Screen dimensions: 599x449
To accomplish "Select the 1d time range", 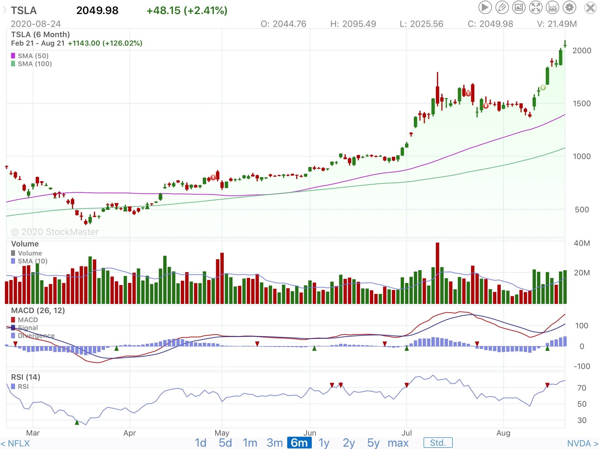I will pyautogui.click(x=201, y=443).
